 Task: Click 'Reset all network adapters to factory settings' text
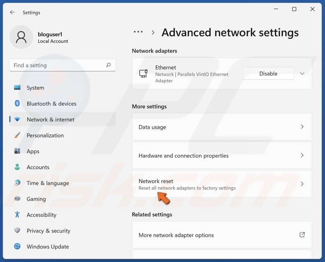click(x=187, y=188)
